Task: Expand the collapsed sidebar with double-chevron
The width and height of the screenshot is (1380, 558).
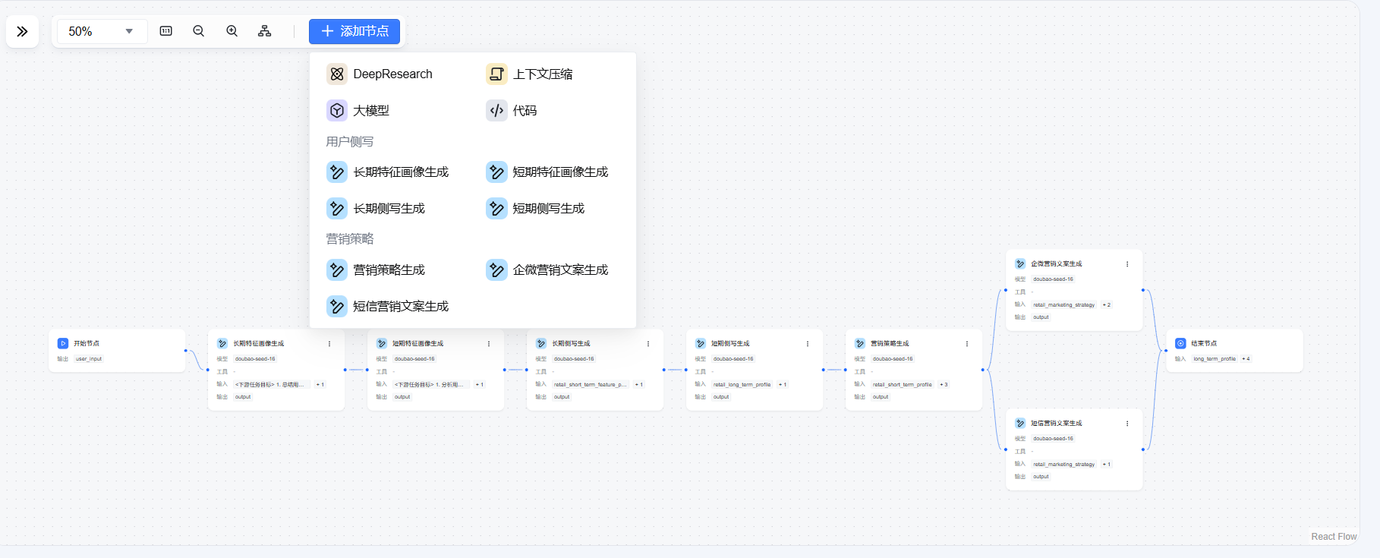Action: pyautogui.click(x=22, y=31)
